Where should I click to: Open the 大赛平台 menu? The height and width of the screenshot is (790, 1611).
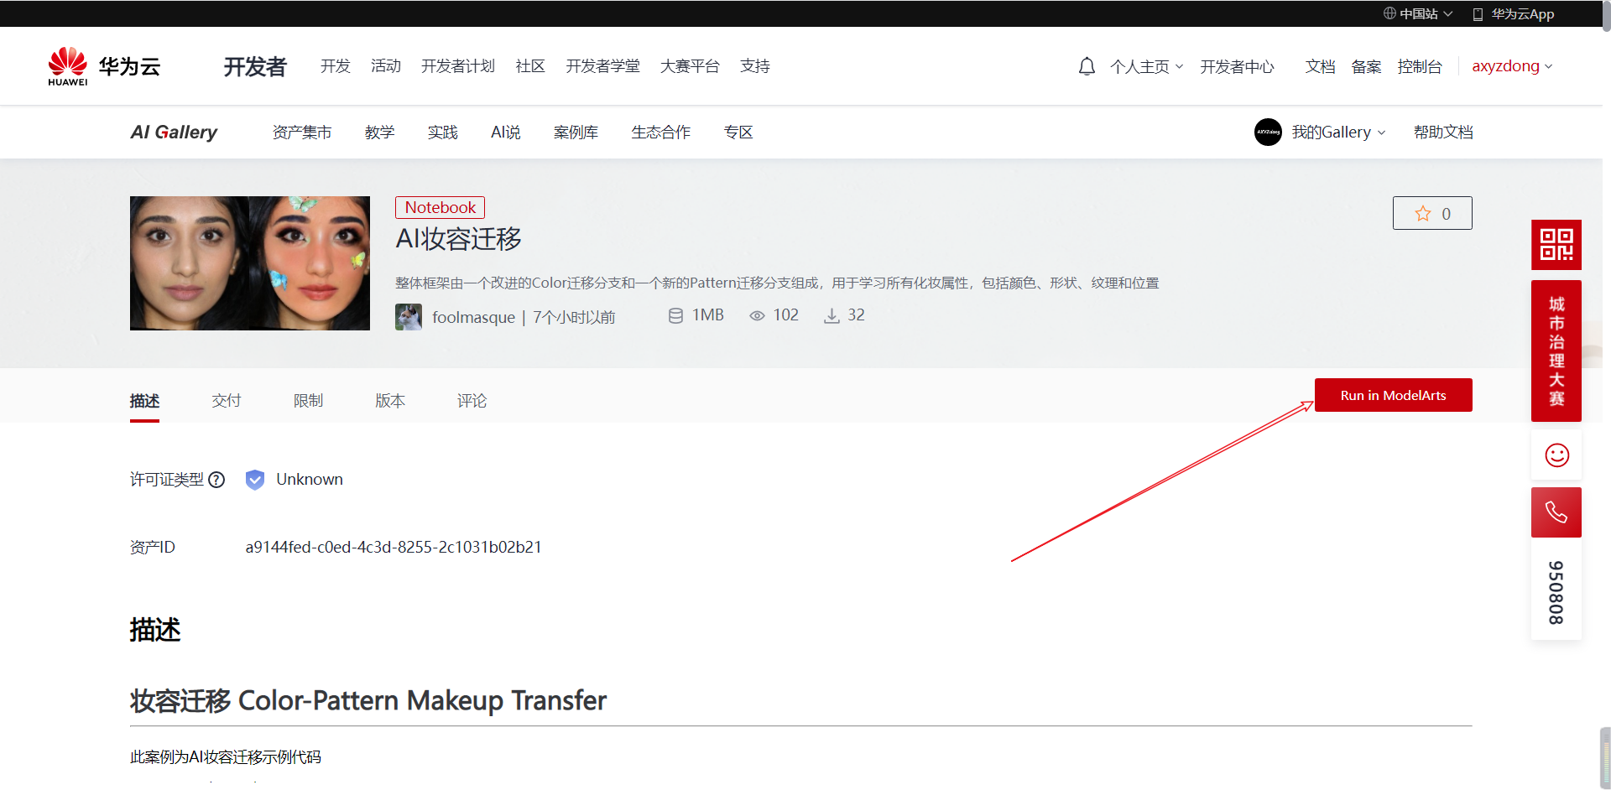(690, 66)
